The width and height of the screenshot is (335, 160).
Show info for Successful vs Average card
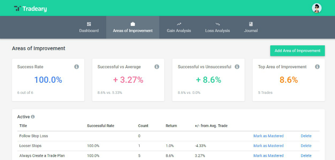click(157, 67)
